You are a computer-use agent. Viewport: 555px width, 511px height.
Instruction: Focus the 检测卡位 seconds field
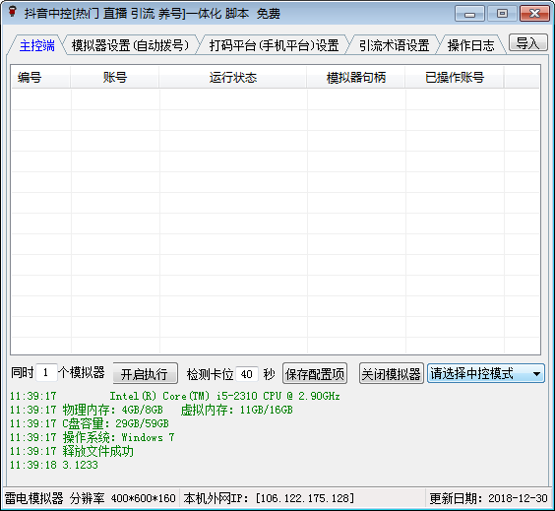click(247, 374)
